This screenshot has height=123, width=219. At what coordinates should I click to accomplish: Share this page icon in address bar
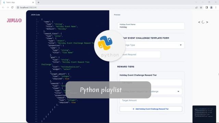click(x=196, y=8)
